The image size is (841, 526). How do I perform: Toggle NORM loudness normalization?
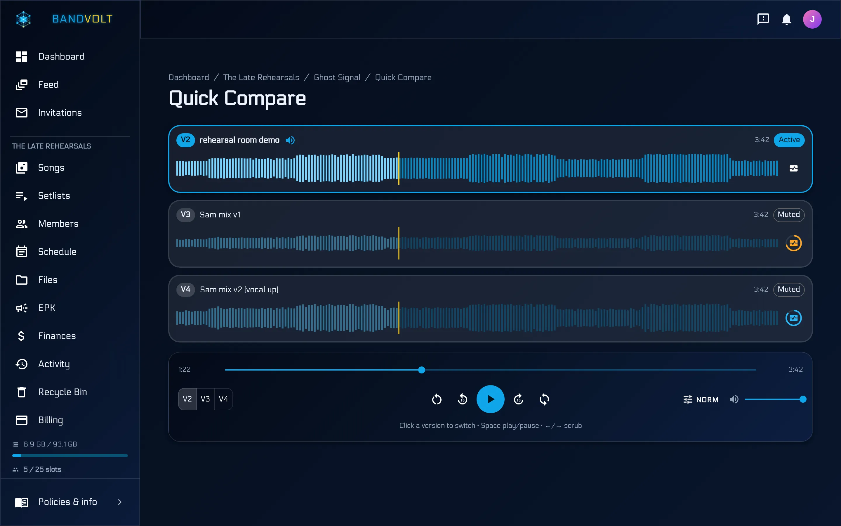tap(701, 399)
